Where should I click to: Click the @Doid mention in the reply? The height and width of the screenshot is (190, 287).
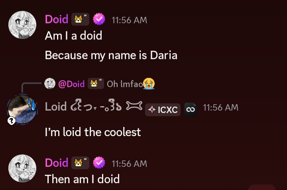pyautogui.click(x=71, y=84)
